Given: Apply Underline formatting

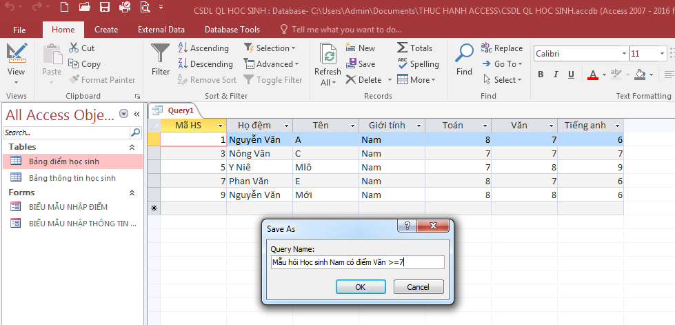Looking at the screenshot, I should 572,75.
